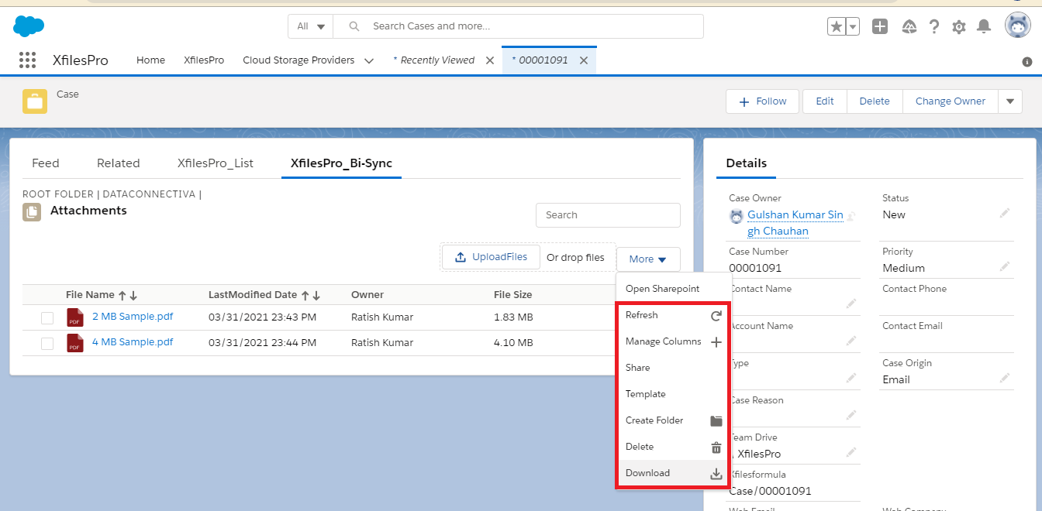
Task: Select Manage Columns menu entry
Action: 673,341
